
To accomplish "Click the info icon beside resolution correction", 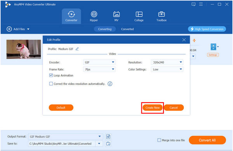I will (110, 84).
